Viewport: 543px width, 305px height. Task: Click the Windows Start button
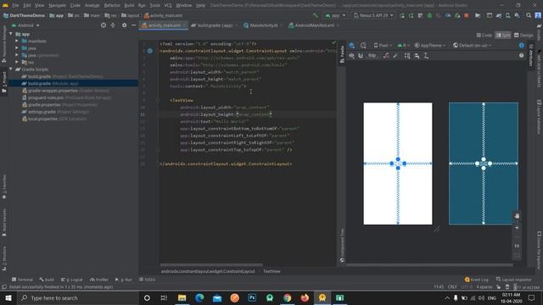(x=8, y=297)
